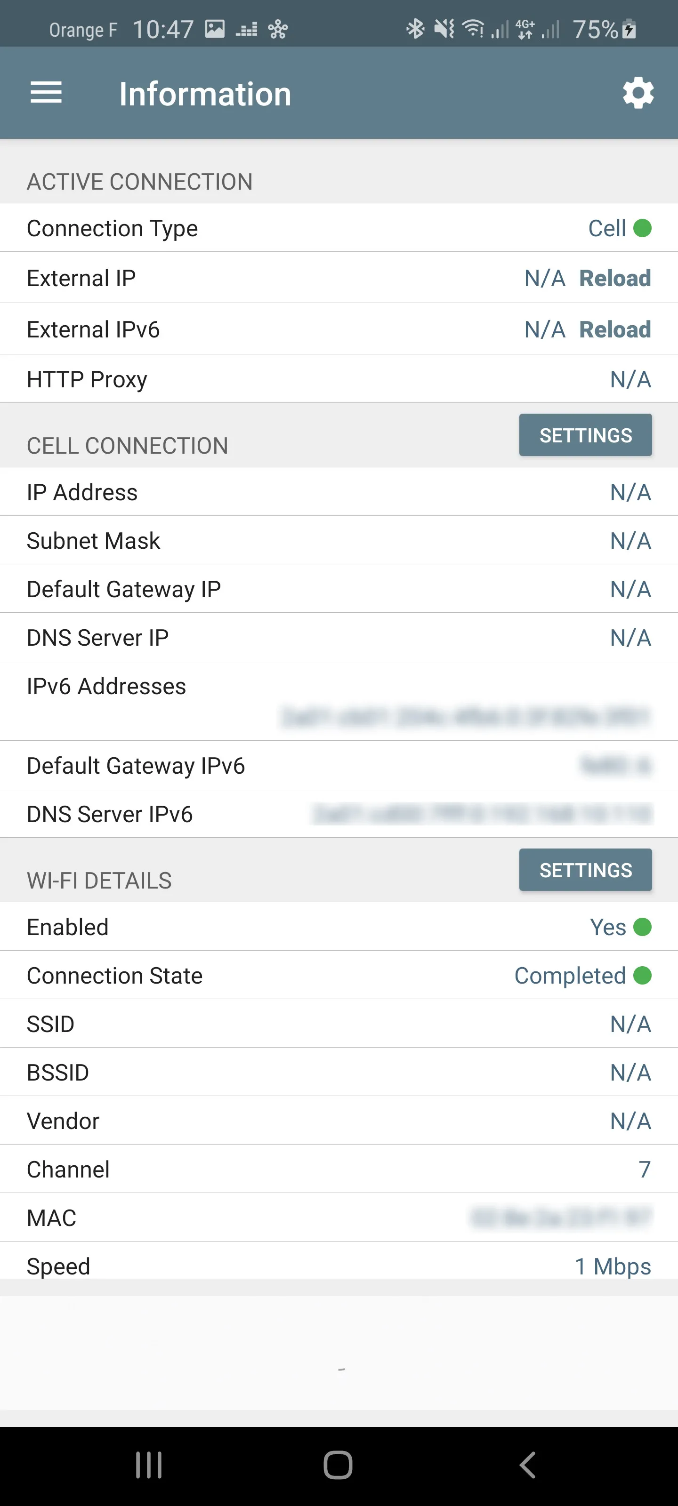The height and width of the screenshot is (1506, 678).
Task: Reload the External IPv6 address
Action: pos(615,330)
